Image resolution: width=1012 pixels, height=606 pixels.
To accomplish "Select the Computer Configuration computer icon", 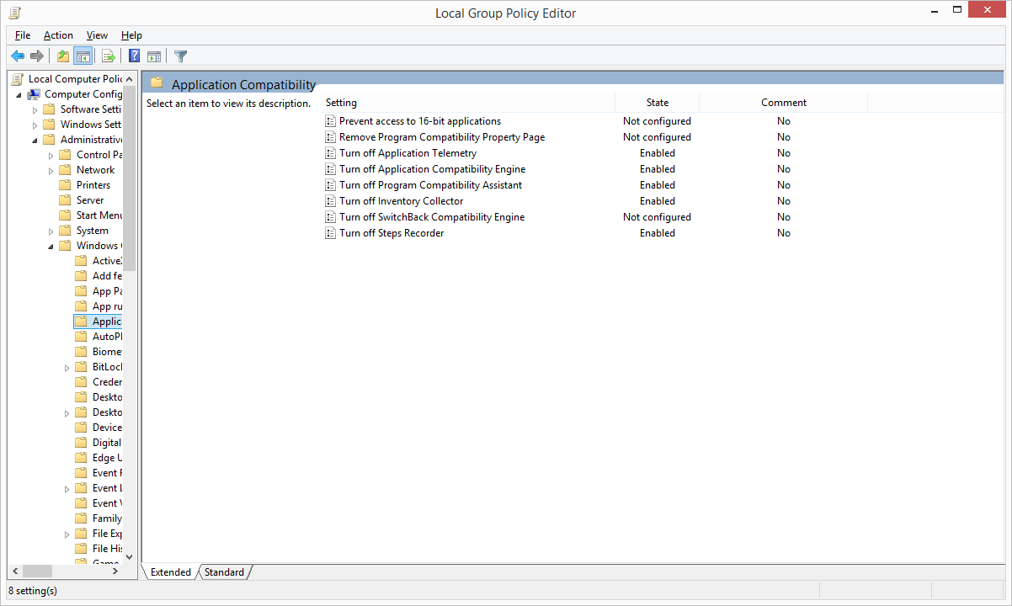I will [x=34, y=94].
